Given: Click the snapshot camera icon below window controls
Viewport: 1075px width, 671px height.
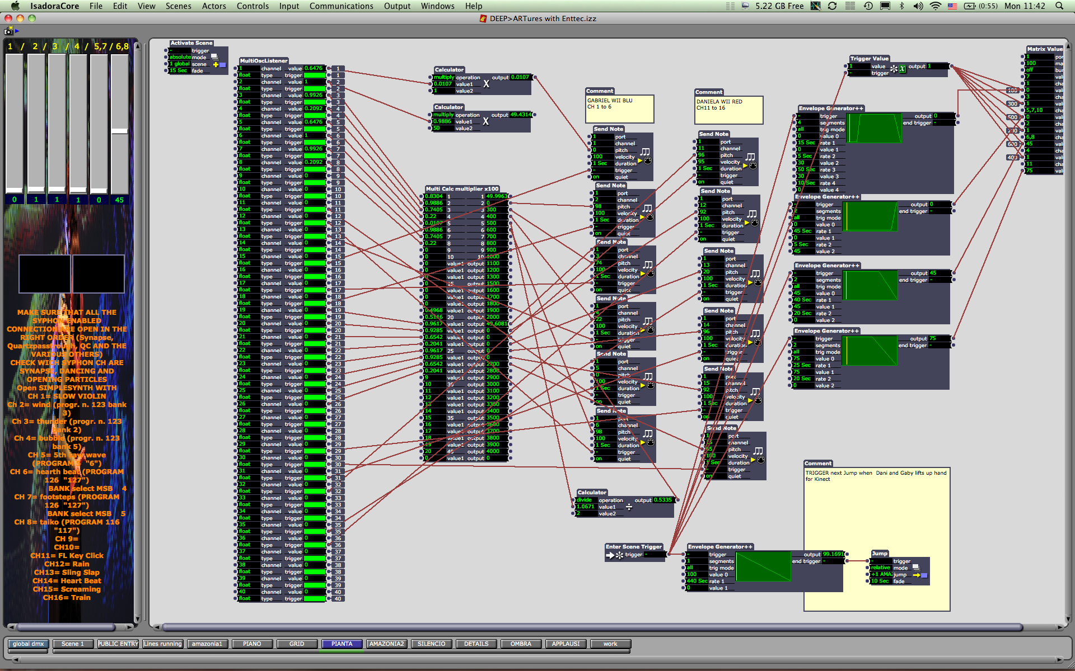Looking at the screenshot, I should 8,31.
